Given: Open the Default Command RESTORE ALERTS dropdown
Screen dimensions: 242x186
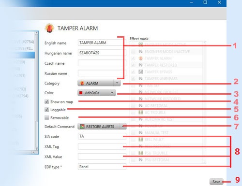Looking at the screenshot, I should (x=123, y=127).
